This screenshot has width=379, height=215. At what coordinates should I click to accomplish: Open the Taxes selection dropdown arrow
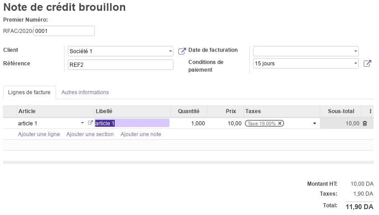314,124
